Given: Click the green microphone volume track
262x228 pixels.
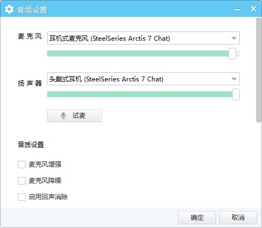Looking at the screenshot, I should click(x=138, y=54).
